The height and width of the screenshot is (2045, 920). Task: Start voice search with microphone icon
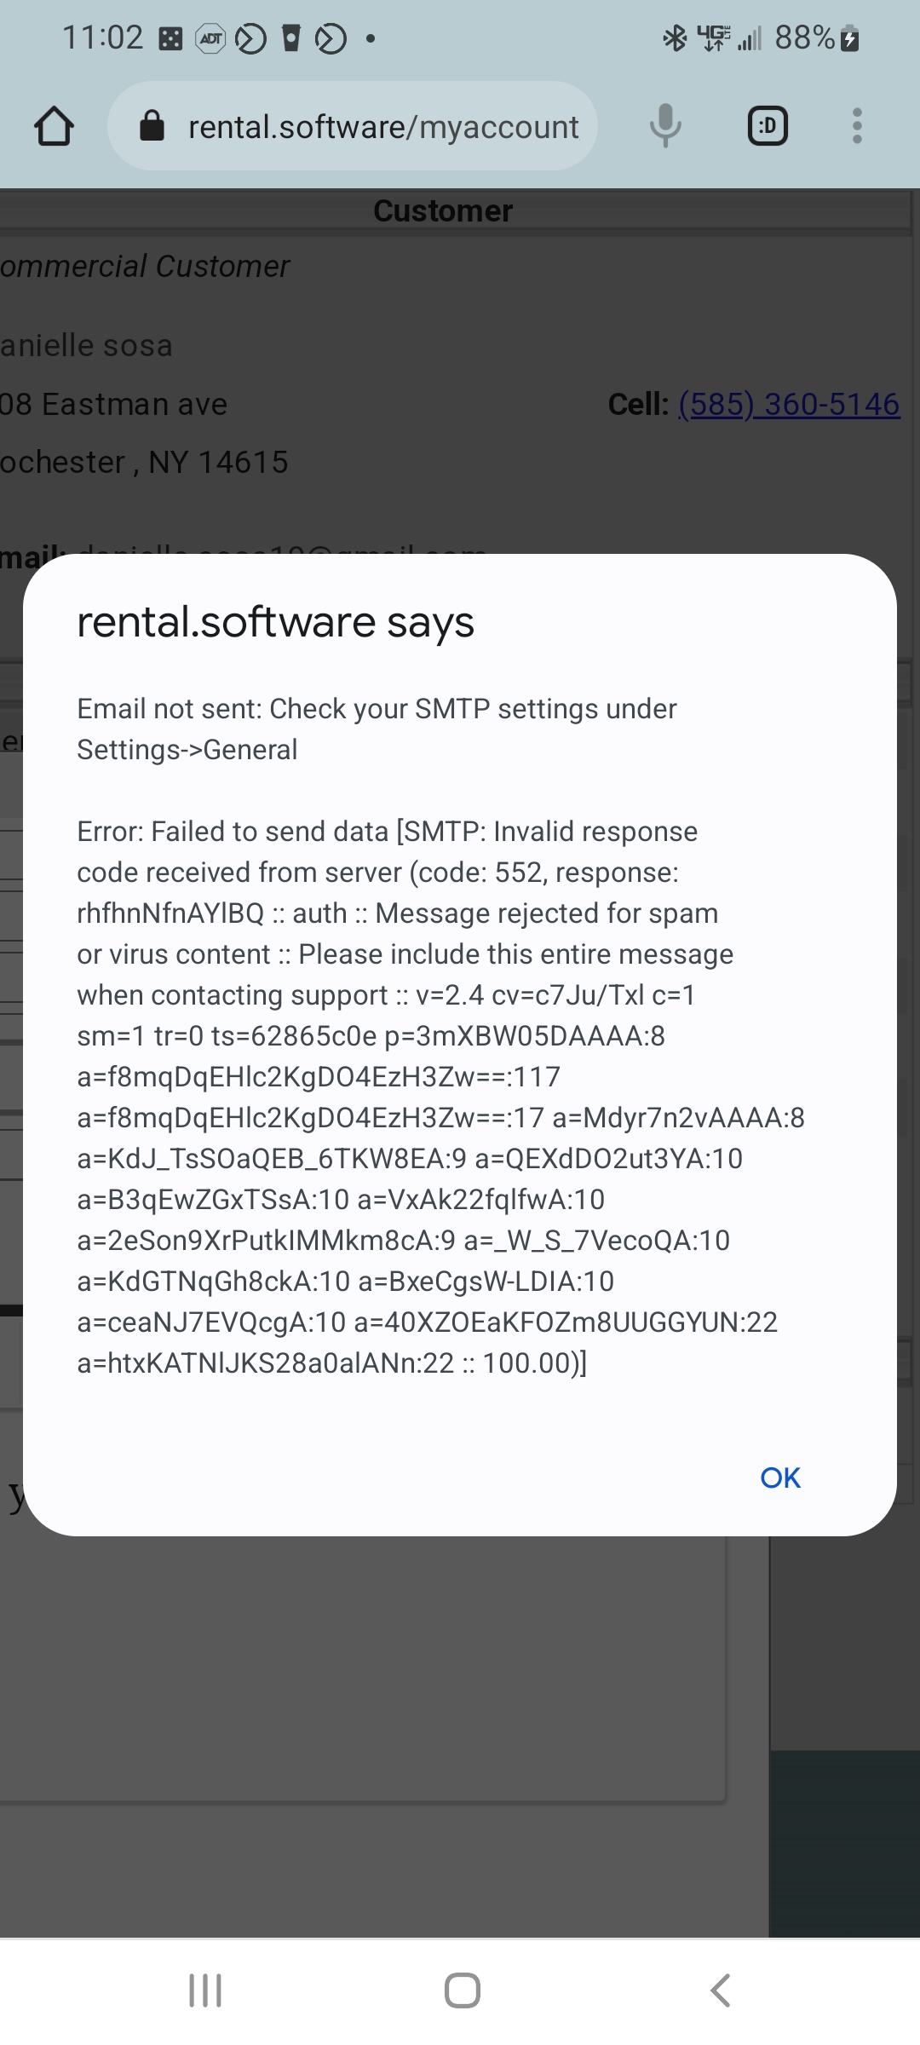[665, 126]
